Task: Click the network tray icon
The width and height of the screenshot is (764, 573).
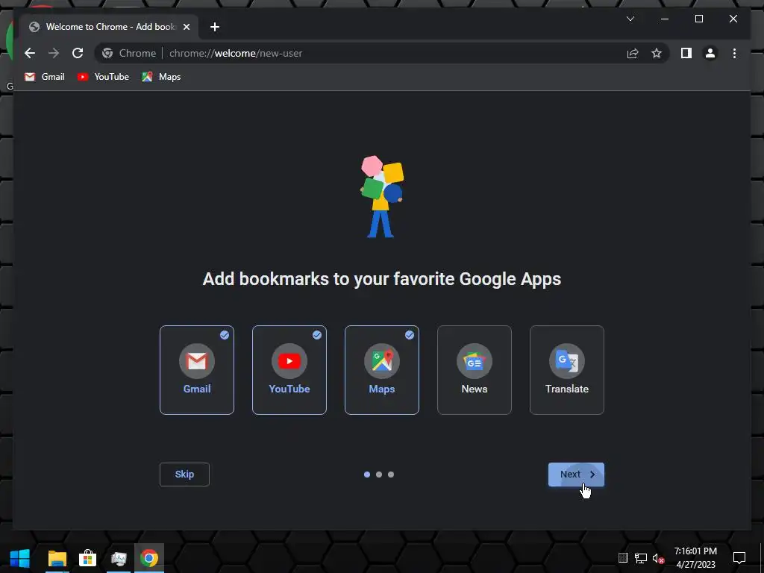Action: 641,558
